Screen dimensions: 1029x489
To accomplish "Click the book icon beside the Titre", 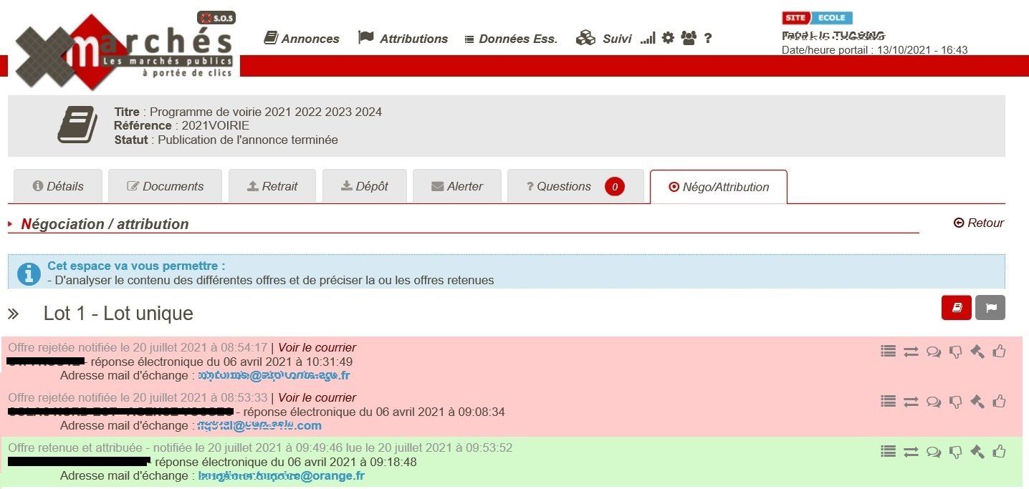I will point(77,125).
